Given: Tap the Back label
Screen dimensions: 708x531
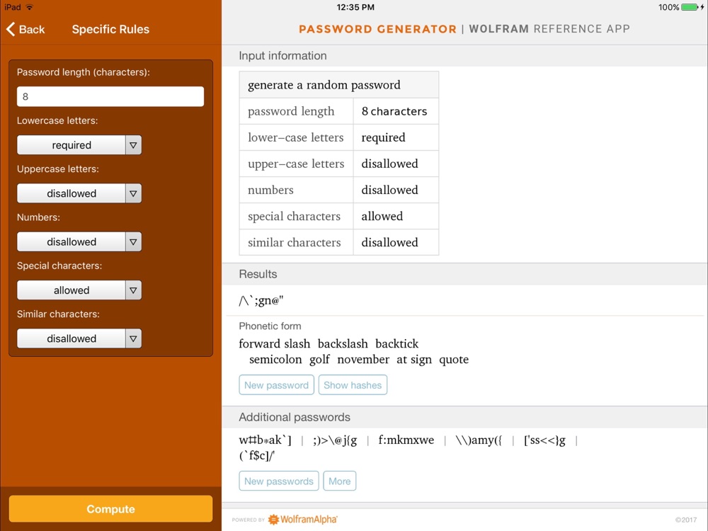Looking at the screenshot, I should 32,29.
